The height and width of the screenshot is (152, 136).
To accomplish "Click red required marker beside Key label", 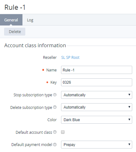I will (x=47, y=82).
